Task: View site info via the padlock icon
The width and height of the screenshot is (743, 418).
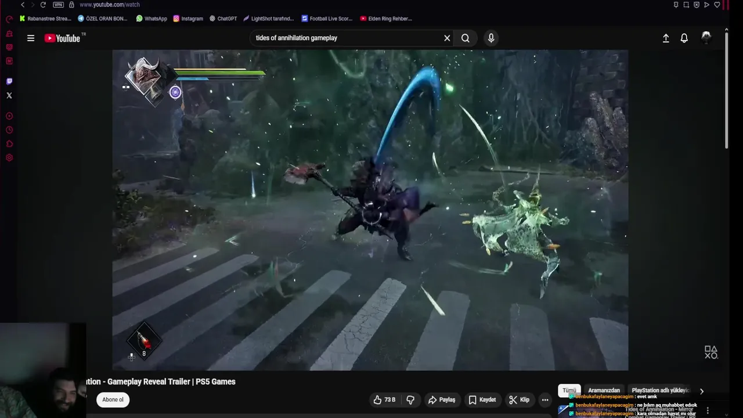Action: 71,5
